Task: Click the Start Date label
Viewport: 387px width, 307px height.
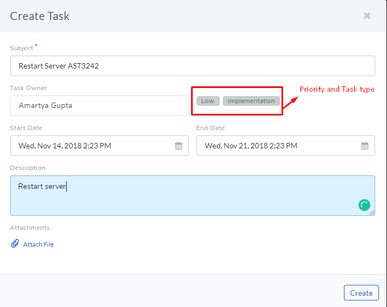Action: pos(26,128)
